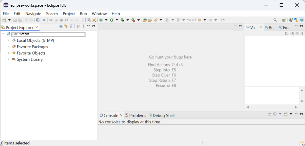The width and height of the screenshot is (305, 146).
Task: Click the green Run button in toolbar
Action: (112, 20)
